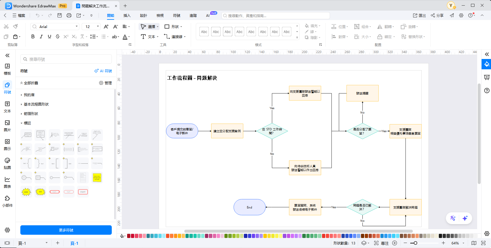This screenshot has width=491, height=248.
Task: Switch to the 插入 ribbon tab
Action: [127, 15]
